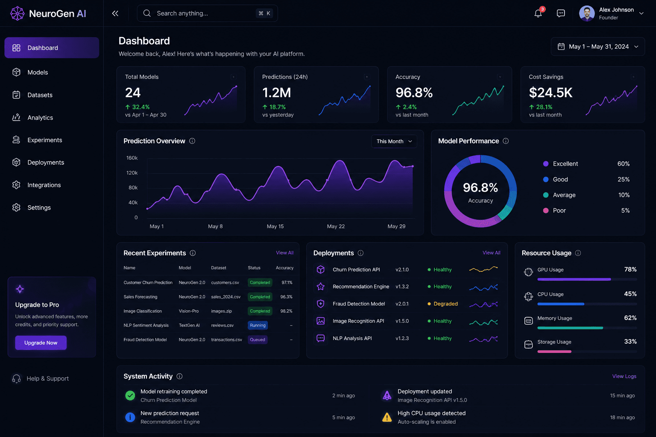Open the chat messages icon
Screen dimensions: 656x437
click(x=561, y=13)
